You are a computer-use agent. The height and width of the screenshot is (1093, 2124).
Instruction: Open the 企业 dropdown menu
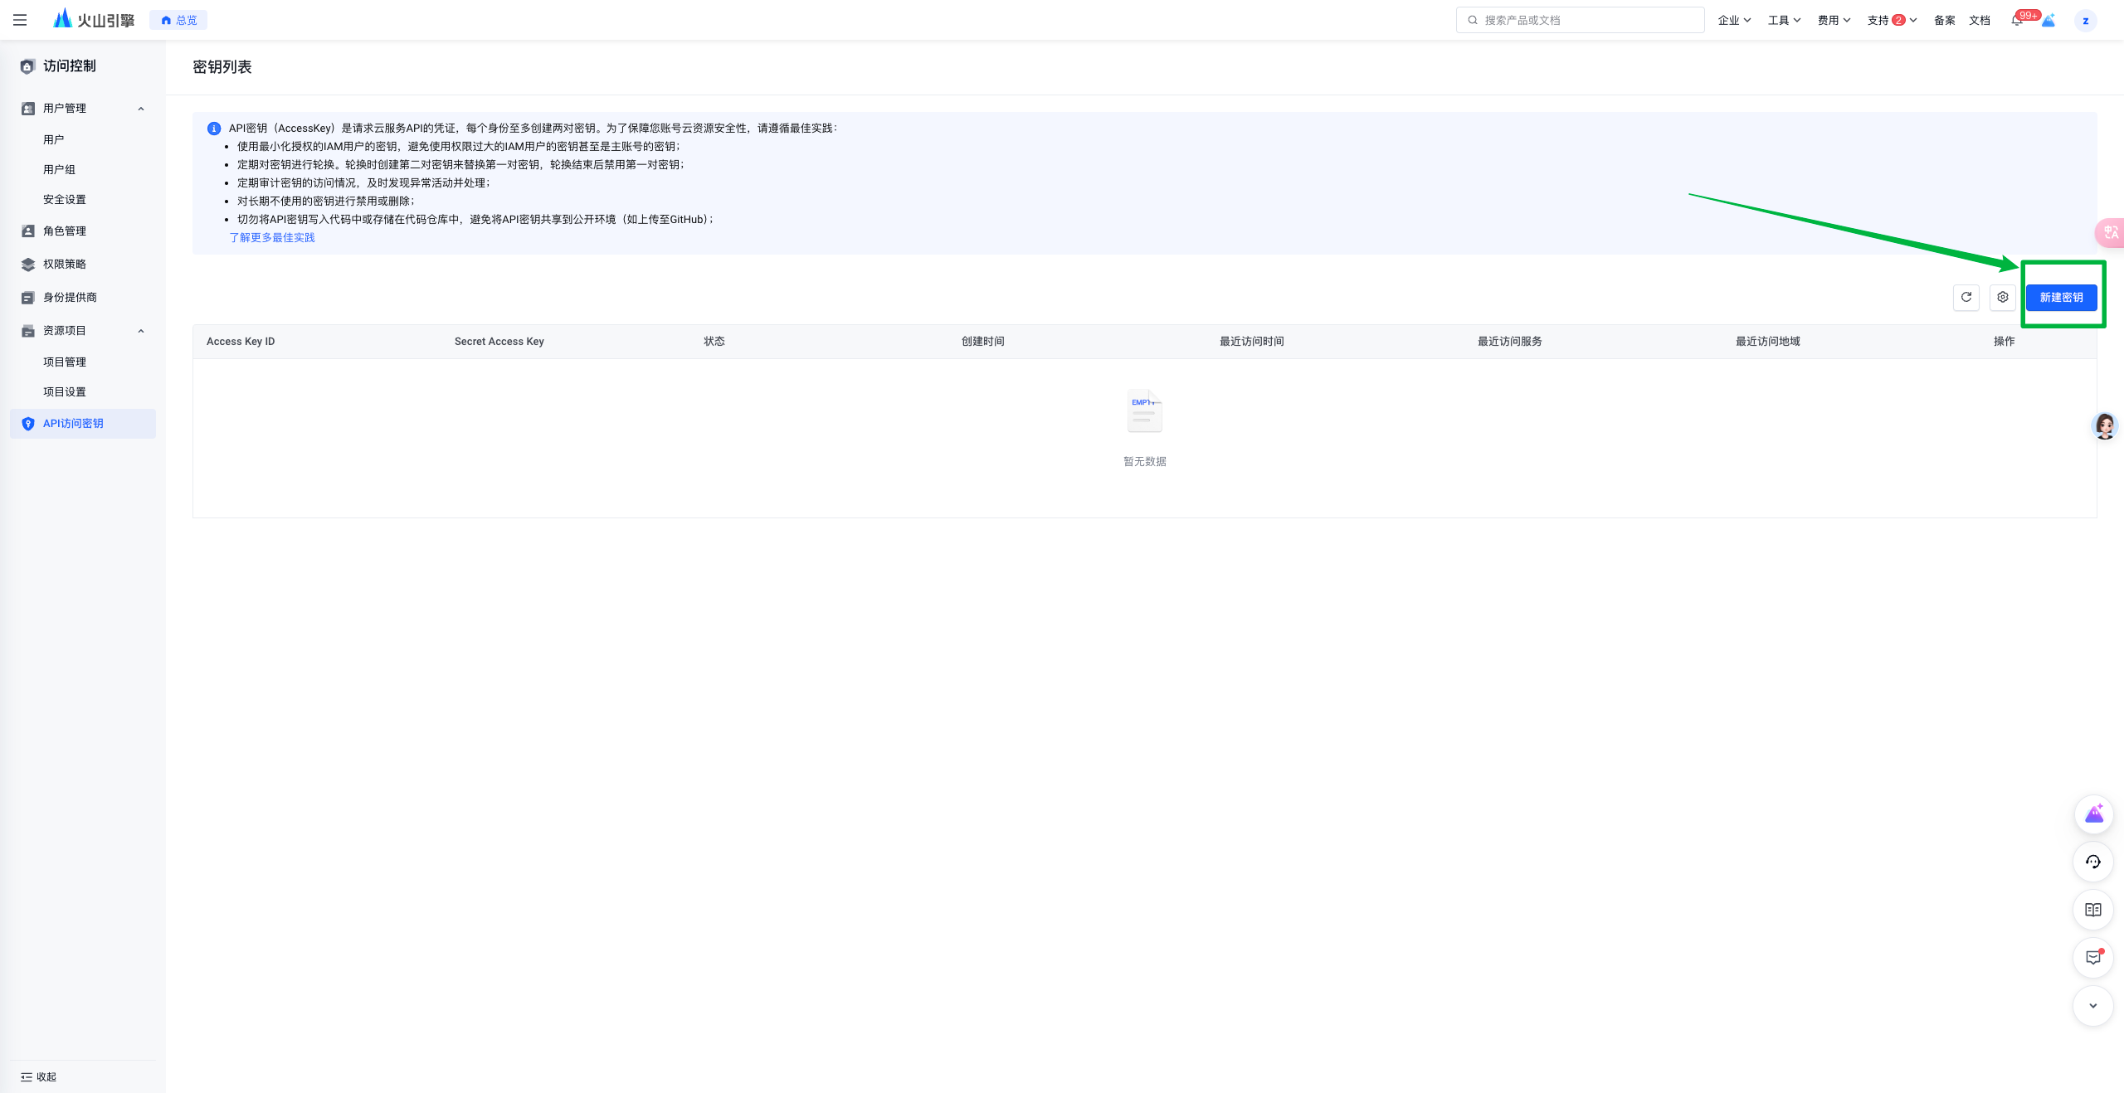tap(1734, 20)
